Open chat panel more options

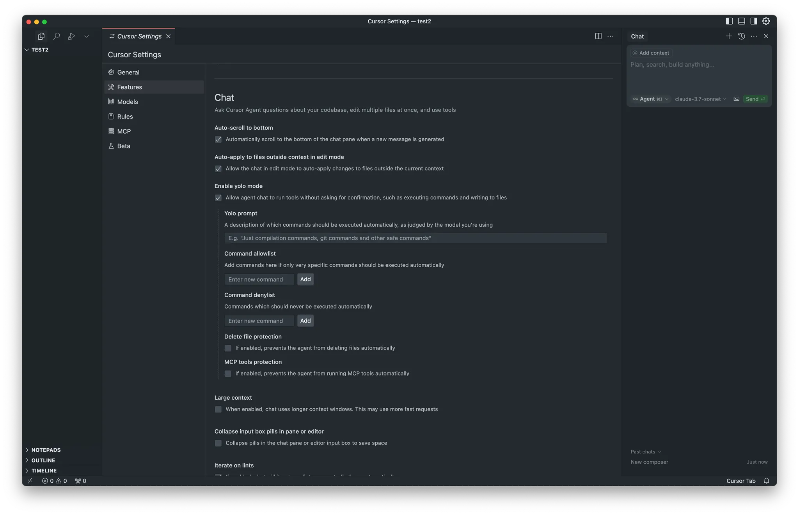[x=754, y=36]
